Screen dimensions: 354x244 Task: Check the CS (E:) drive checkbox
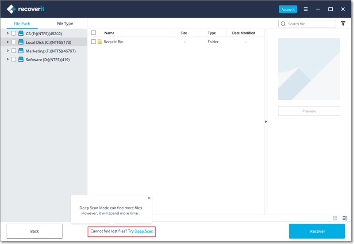tap(14, 34)
